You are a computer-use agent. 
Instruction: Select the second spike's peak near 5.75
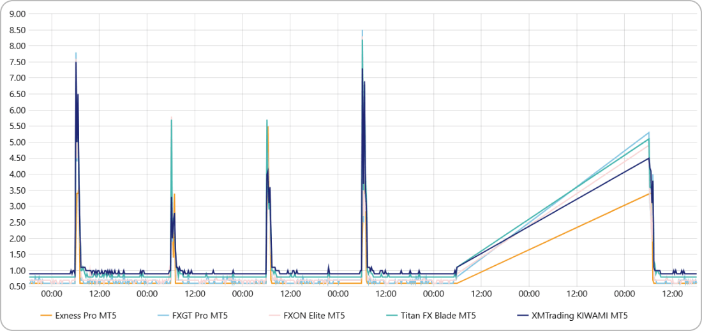pyautogui.click(x=171, y=118)
